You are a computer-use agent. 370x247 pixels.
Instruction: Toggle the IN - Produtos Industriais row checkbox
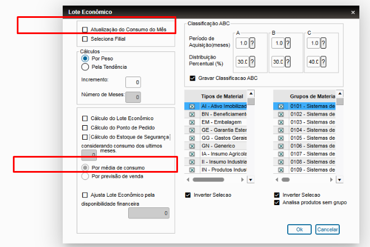[192, 170]
